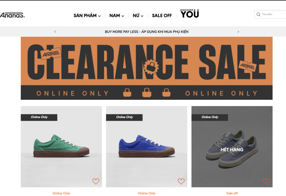Expand the SẢN PHẨM dropdown menu
The width and height of the screenshot is (286, 196).
pos(87,16)
